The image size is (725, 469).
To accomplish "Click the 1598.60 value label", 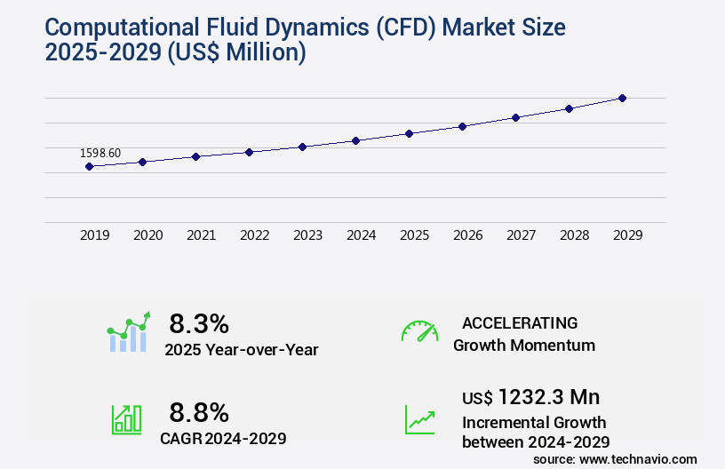I will (100, 153).
